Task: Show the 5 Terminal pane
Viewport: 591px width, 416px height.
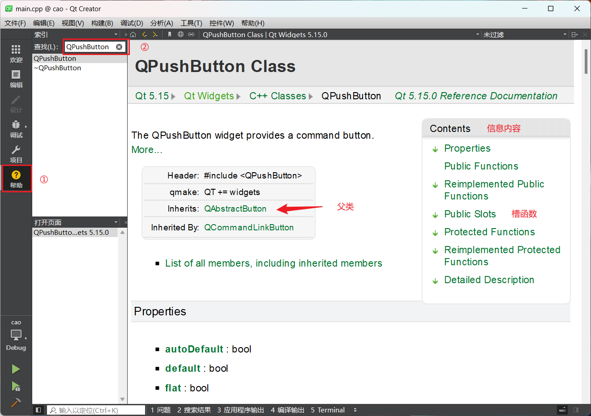Action: point(328,410)
